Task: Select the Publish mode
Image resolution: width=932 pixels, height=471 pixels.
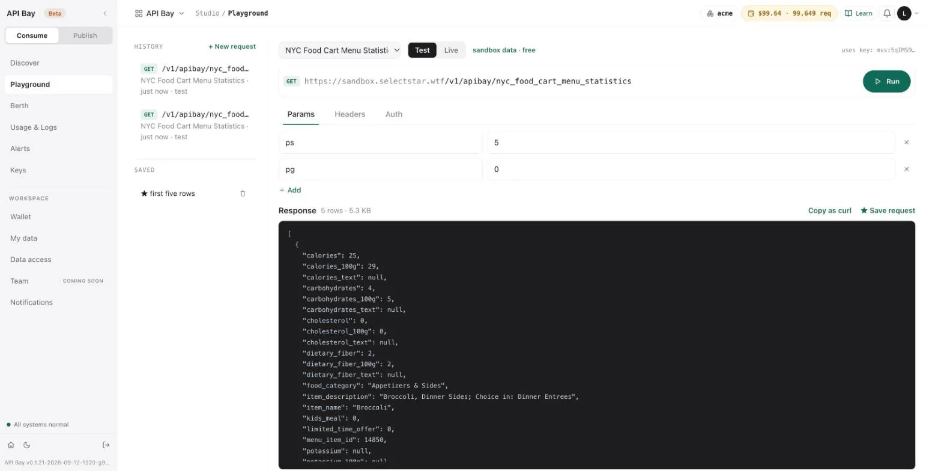Action: 85,35
